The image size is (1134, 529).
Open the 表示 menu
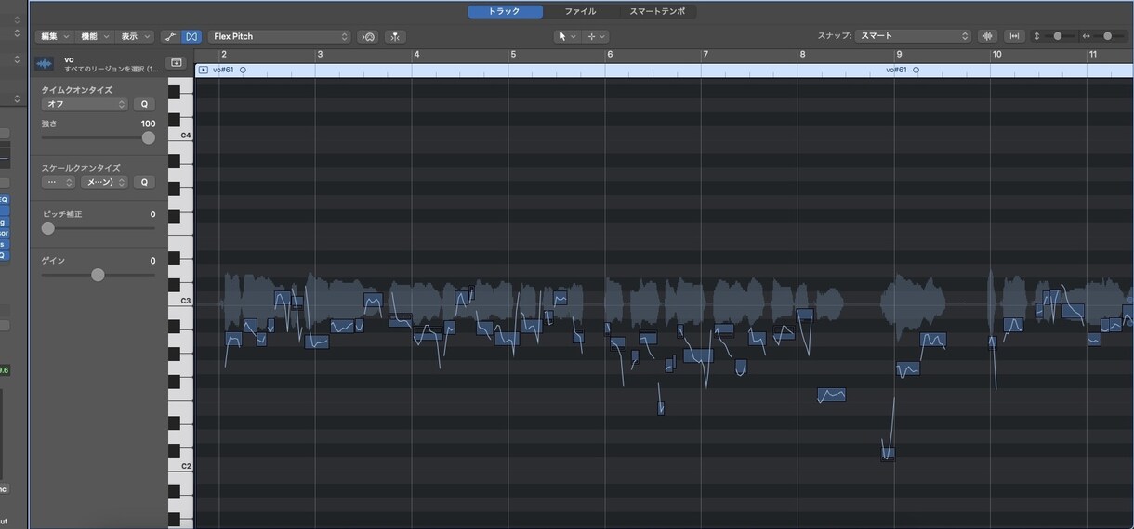pos(135,36)
